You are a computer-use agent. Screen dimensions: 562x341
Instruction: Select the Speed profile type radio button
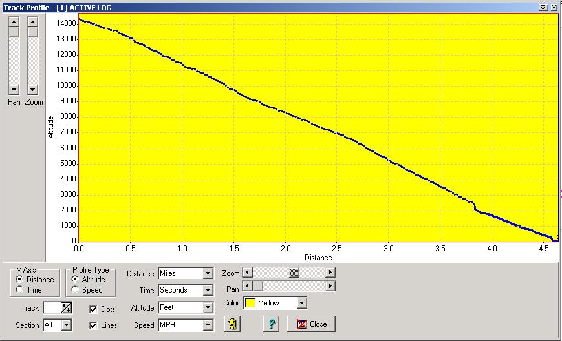(75, 290)
